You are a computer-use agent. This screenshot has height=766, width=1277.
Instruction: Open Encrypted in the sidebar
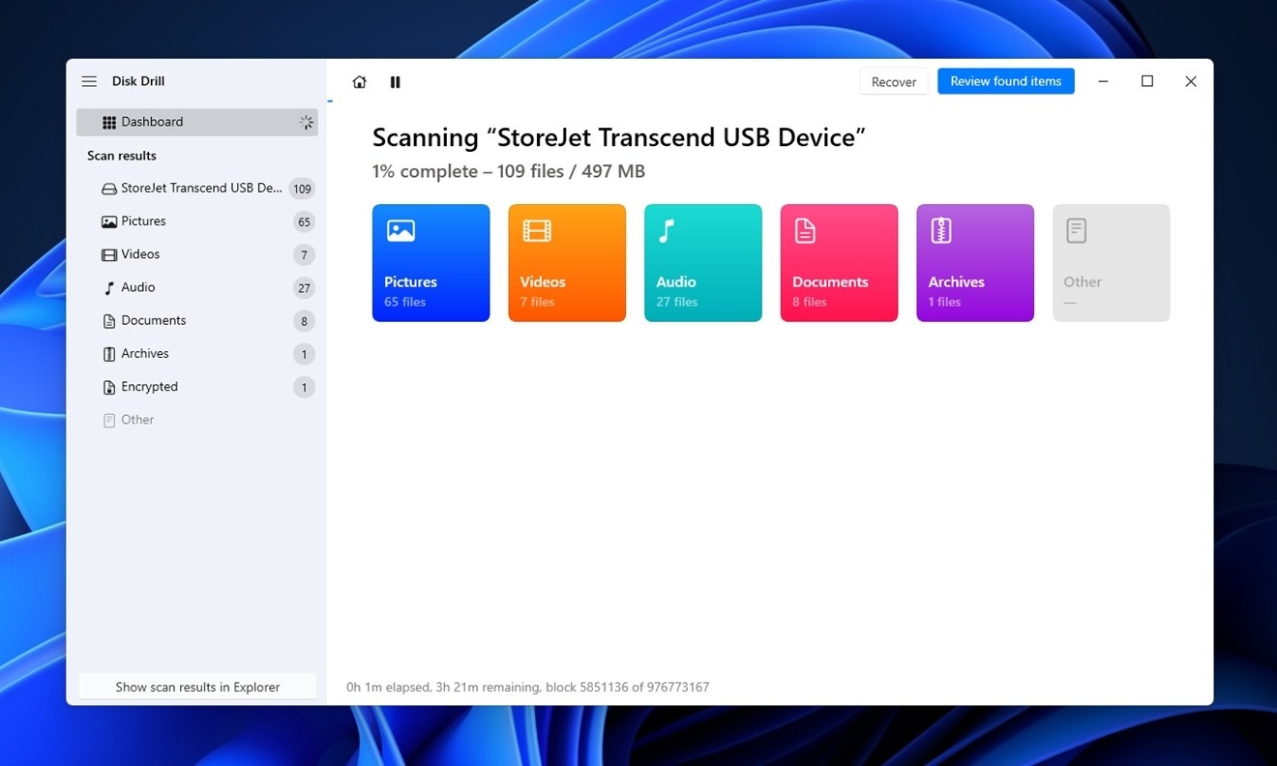[197, 387]
